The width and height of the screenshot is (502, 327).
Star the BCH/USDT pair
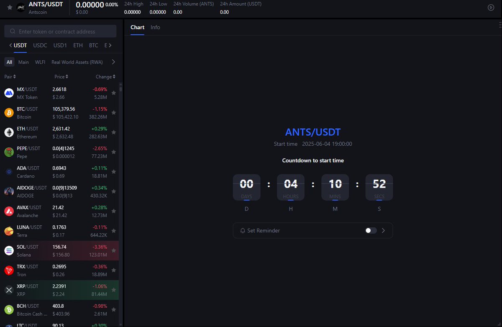tap(113, 309)
